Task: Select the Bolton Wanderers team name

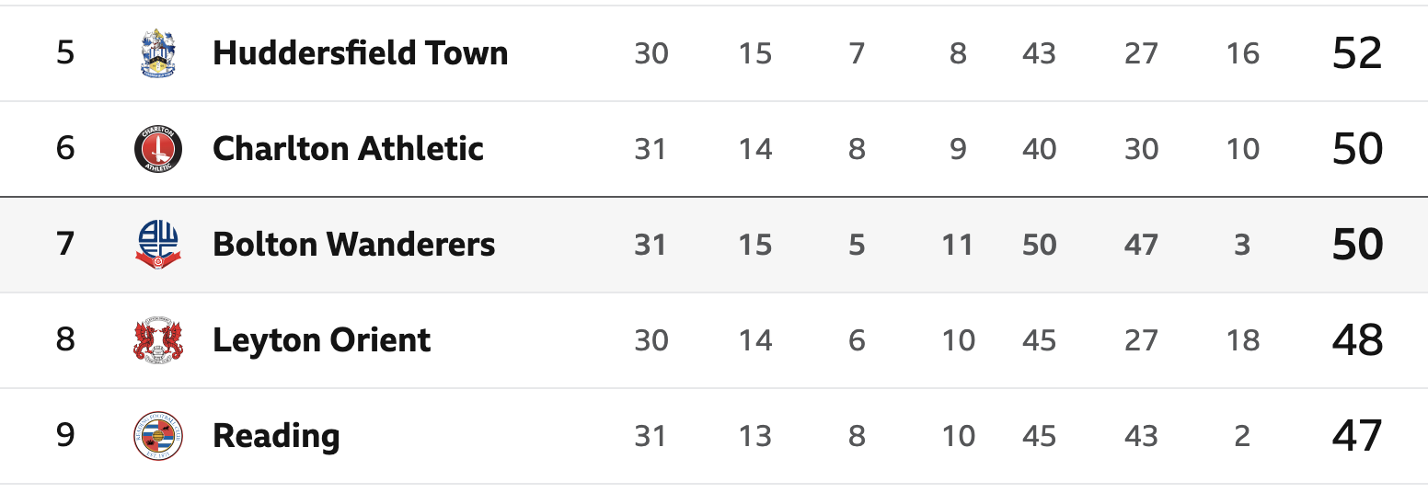Action: click(353, 245)
